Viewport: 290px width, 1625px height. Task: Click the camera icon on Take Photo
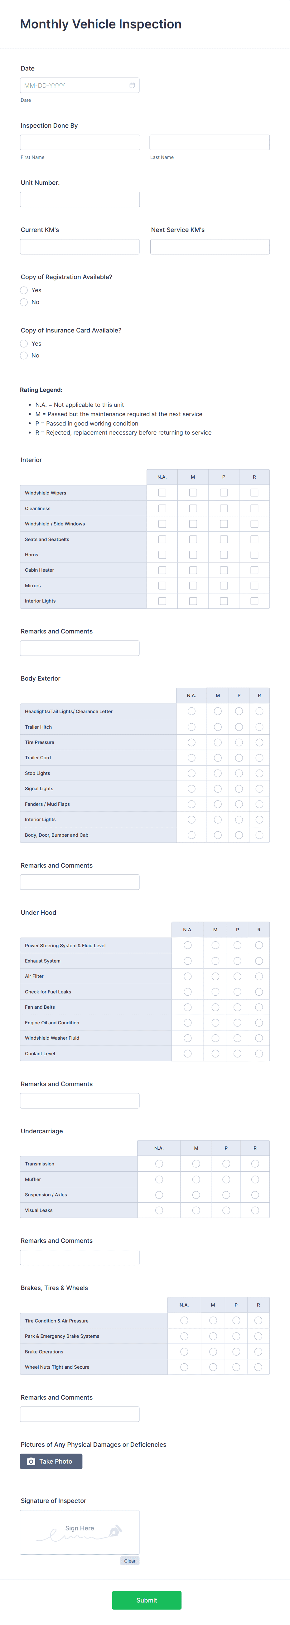(30, 1461)
